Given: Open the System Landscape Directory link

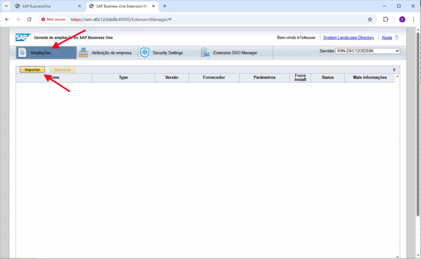Looking at the screenshot, I should point(349,37).
